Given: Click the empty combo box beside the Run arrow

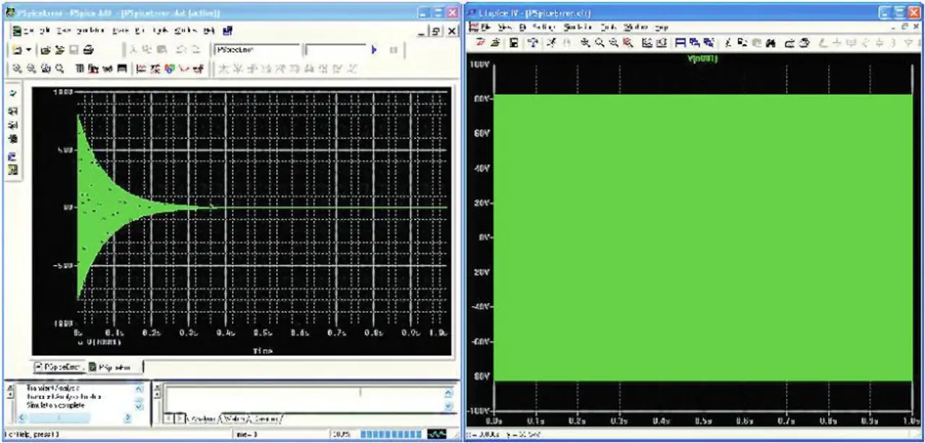Looking at the screenshot, I should 335,51.
